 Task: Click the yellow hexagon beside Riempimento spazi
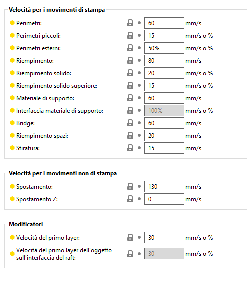(12, 135)
